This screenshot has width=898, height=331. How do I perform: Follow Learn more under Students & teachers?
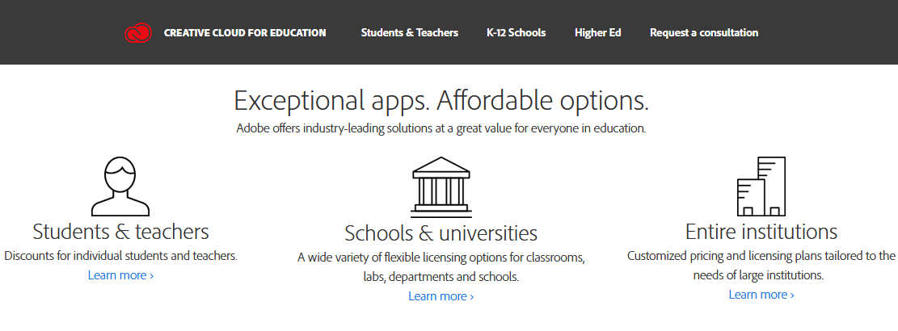120,275
